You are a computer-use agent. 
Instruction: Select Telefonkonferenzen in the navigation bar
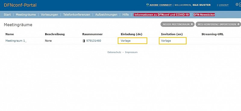click(77, 14)
